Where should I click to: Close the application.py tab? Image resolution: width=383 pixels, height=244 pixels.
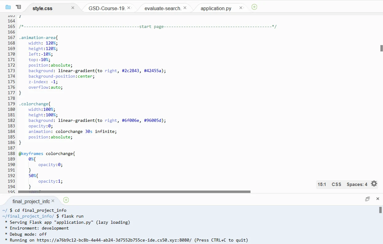click(x=241, y=8)
